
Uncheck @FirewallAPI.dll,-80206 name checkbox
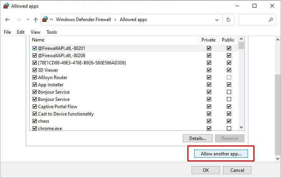(x=35, y=56)
